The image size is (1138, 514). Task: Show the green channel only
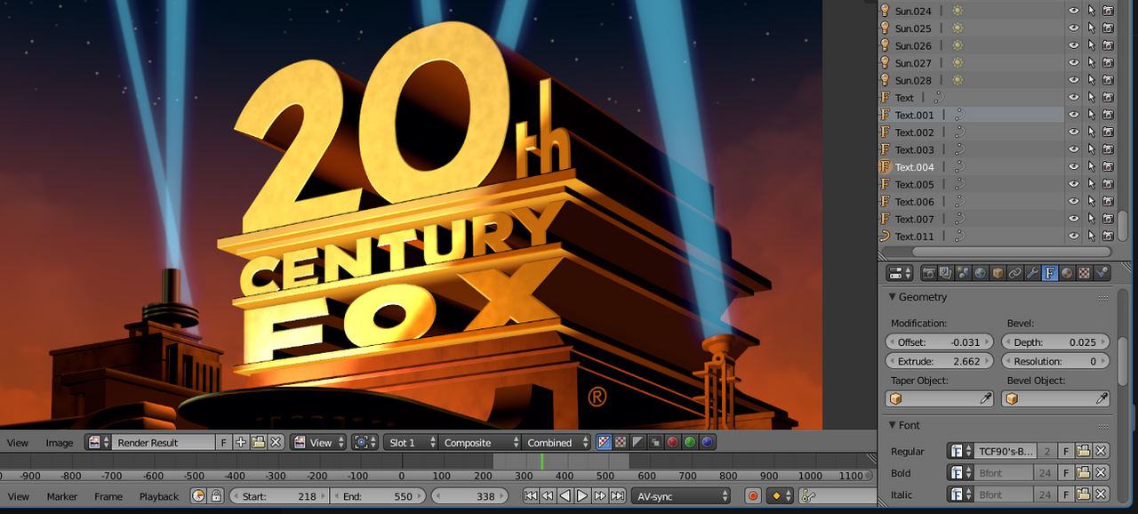click(689, 442)
